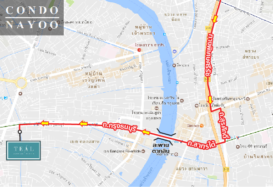Select the สะพานตากสิน bridge label

click(161, 148)
